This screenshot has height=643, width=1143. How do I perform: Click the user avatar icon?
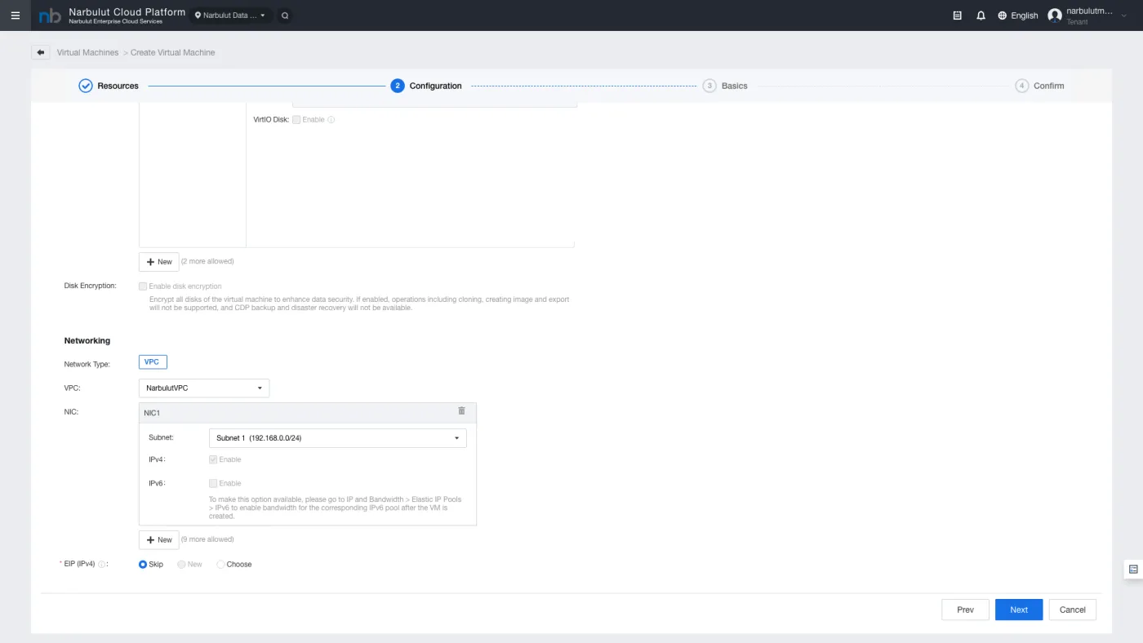click(1055, 16)
